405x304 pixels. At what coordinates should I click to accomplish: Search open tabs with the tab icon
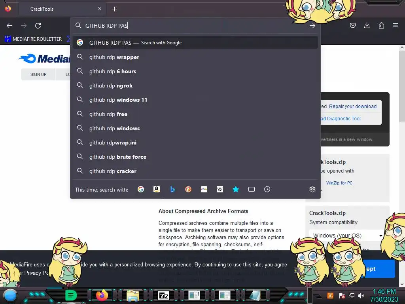pyautogui.click(x=251, y=189)
